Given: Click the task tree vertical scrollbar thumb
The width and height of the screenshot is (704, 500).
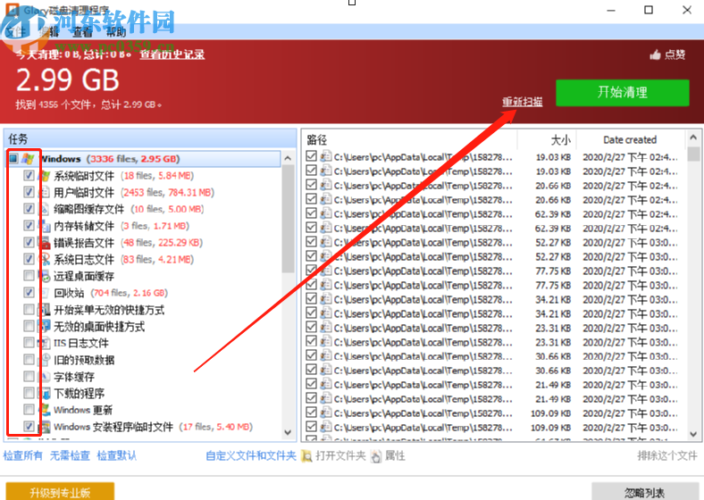Looking at the screenshot, I should pos(289,219).
